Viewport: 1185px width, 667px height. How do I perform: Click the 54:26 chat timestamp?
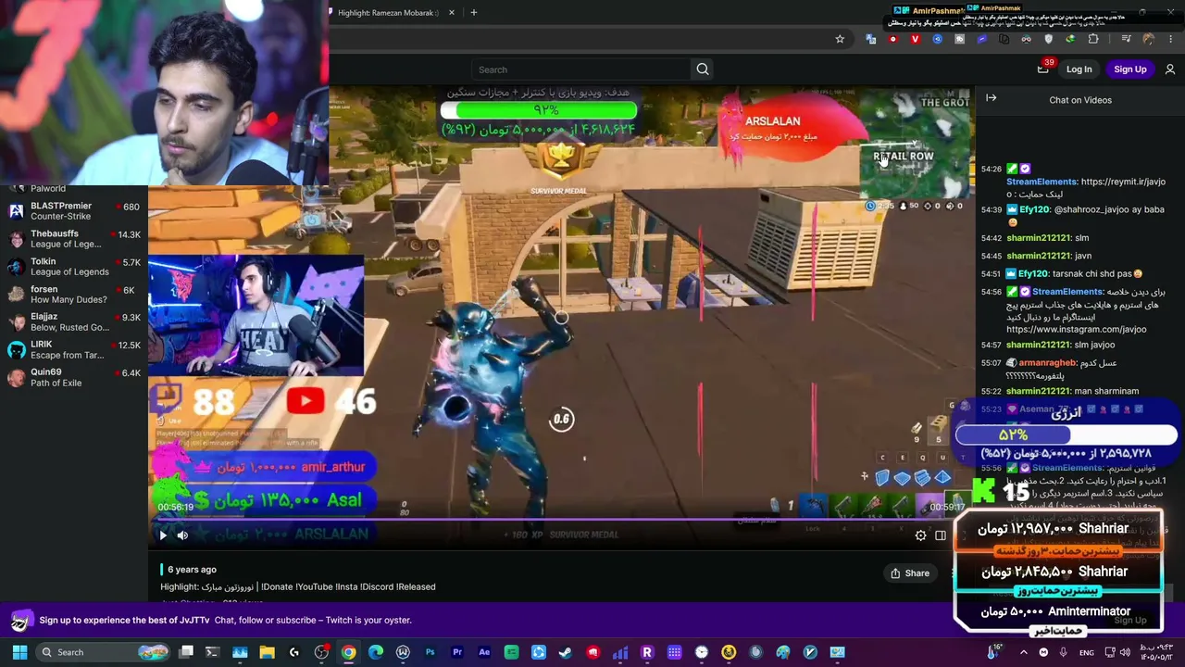pos(992,169)
